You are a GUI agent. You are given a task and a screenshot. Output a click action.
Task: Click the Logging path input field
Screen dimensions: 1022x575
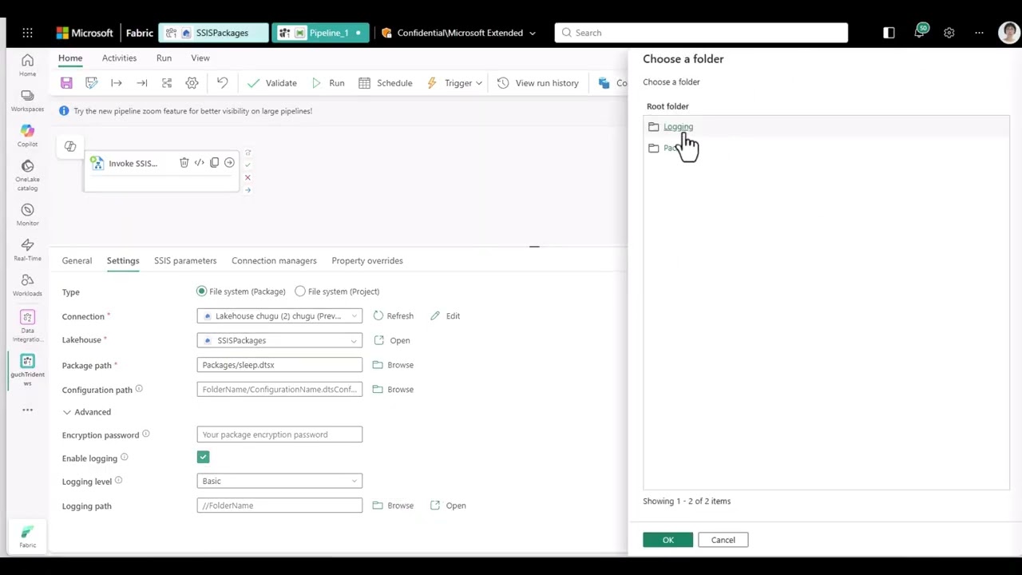279,506
